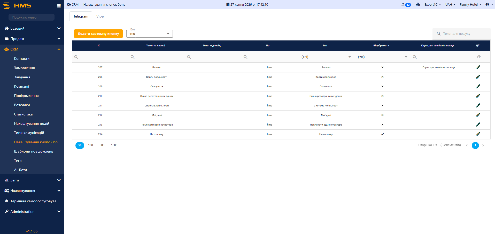The width and height of the screenshot is (495, 234).
Task: Open the user account icon menu
Action: [489, 5]
